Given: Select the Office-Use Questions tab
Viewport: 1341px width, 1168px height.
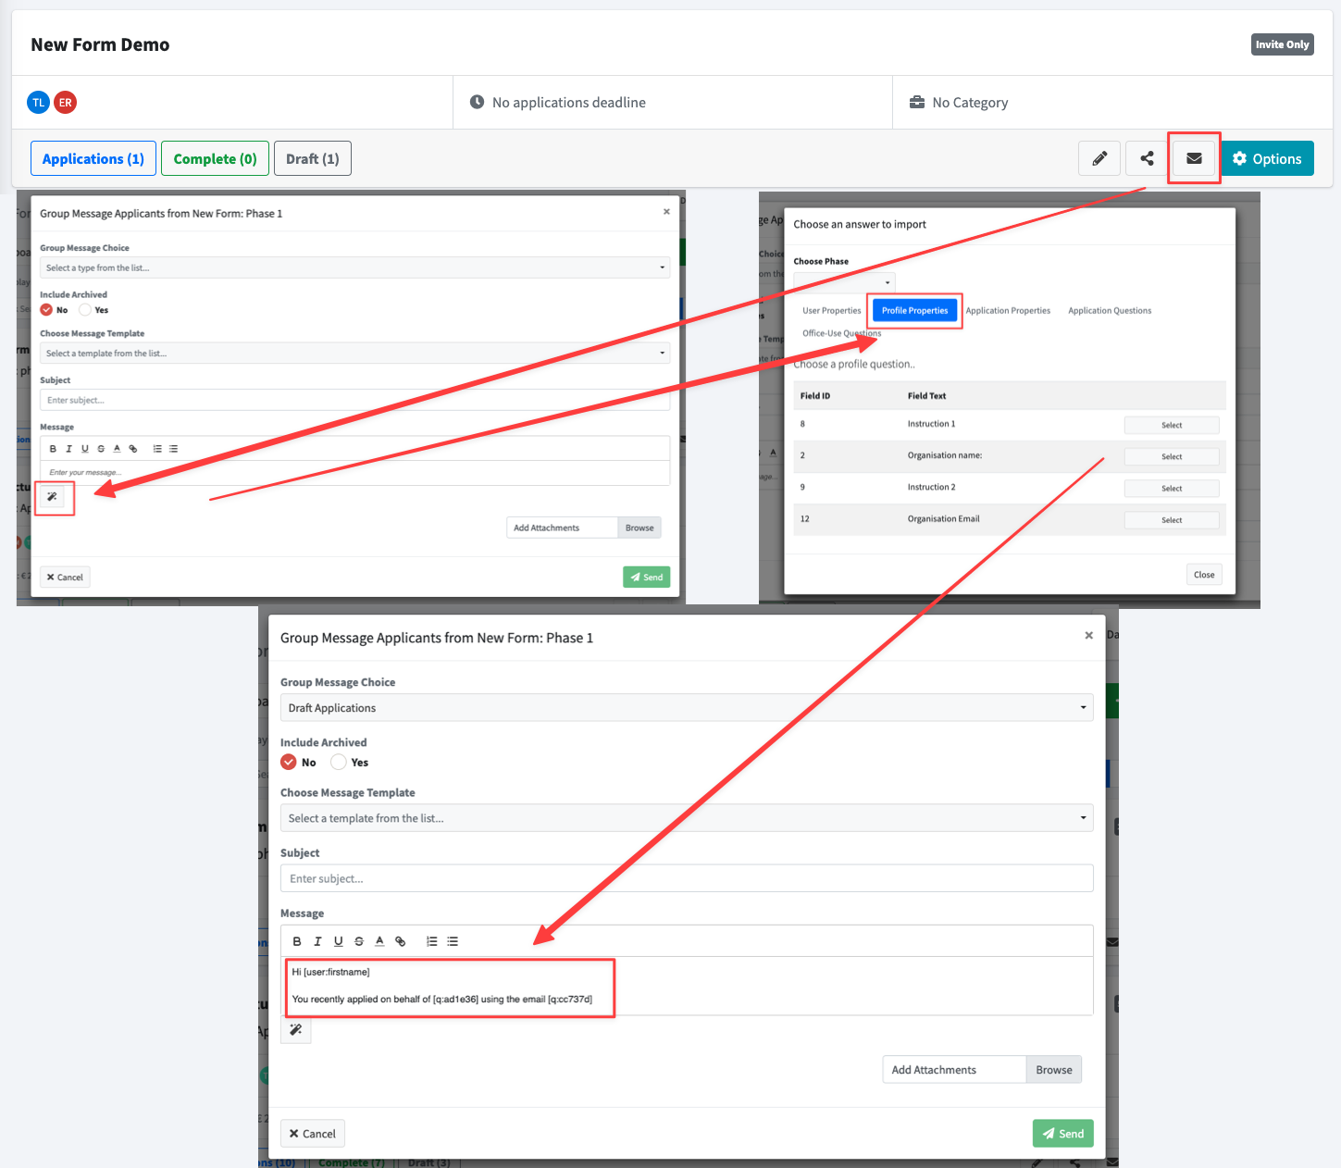Looking at the screenshot, I should tap(841, 333).
